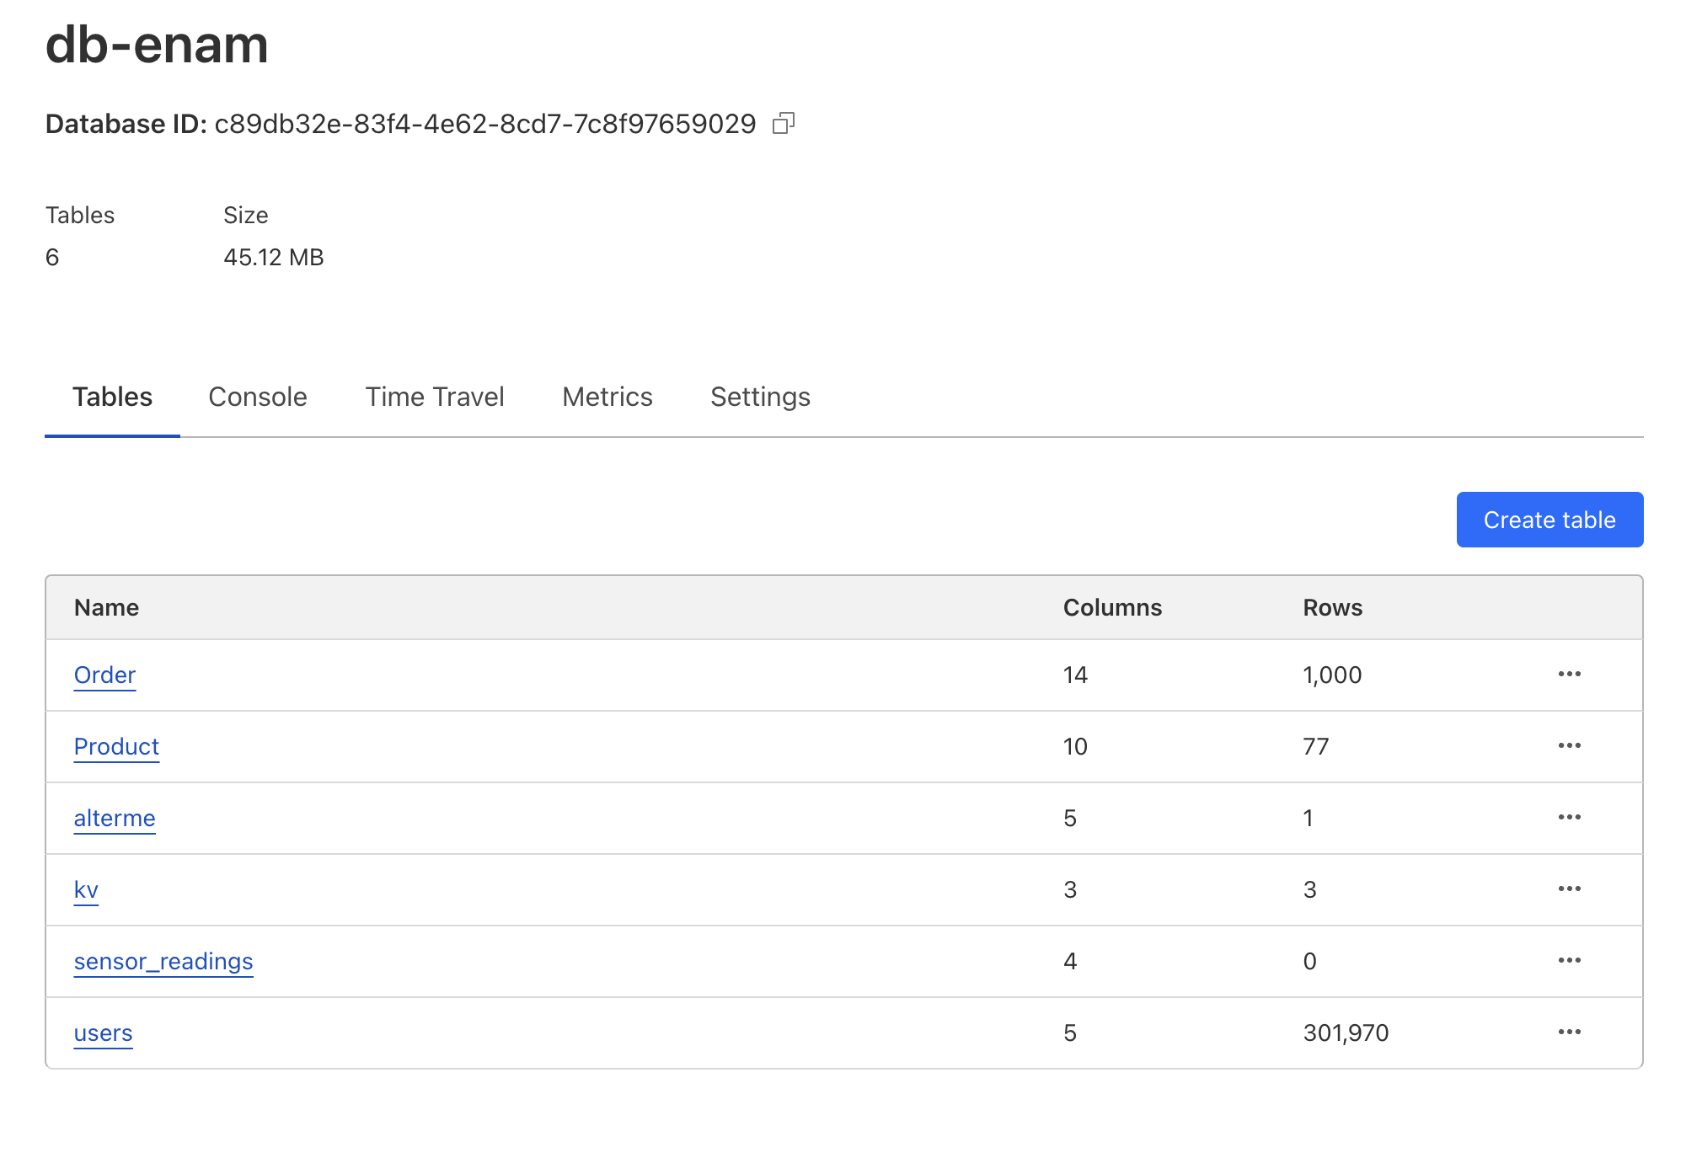Open the Order table link
This screenshot has height=1174, width=1702.
(x=104, y=675)
